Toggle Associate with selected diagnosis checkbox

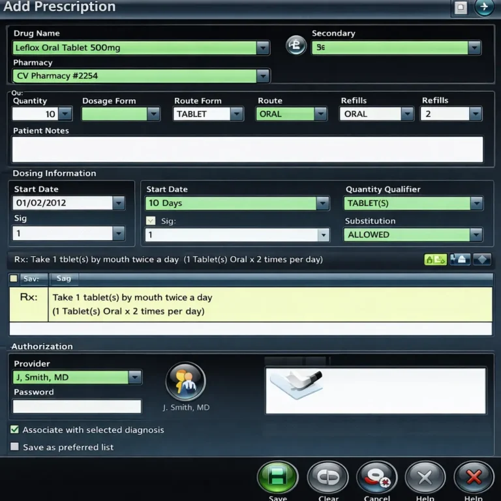[14, 429]
